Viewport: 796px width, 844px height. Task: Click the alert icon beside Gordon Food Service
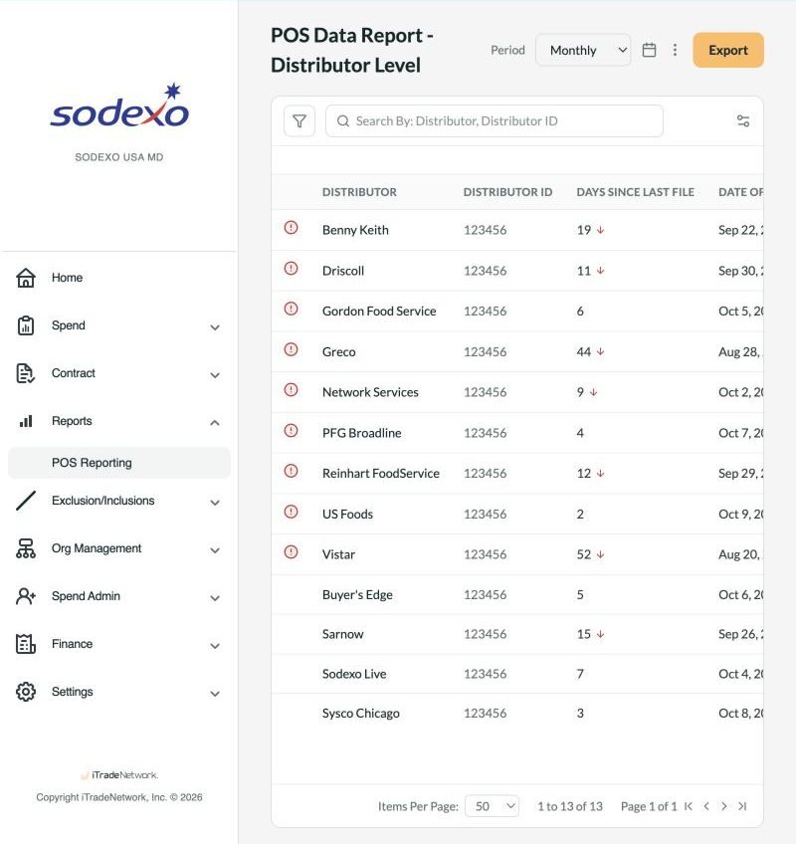(292, 309)
